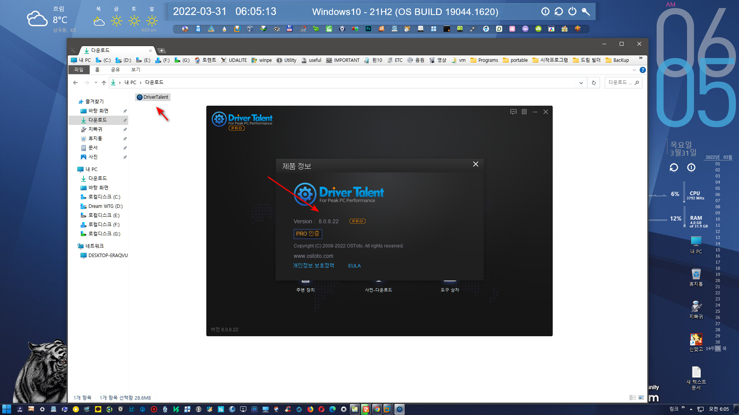Open the EULA link
The width and height of the screenshot is (739, 415).
pyautogui.click(x=354, y=266)
